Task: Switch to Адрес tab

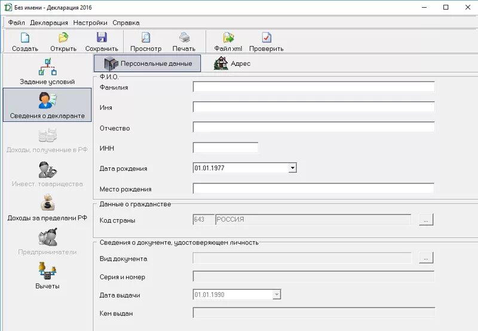Action: tap(232, 63)
